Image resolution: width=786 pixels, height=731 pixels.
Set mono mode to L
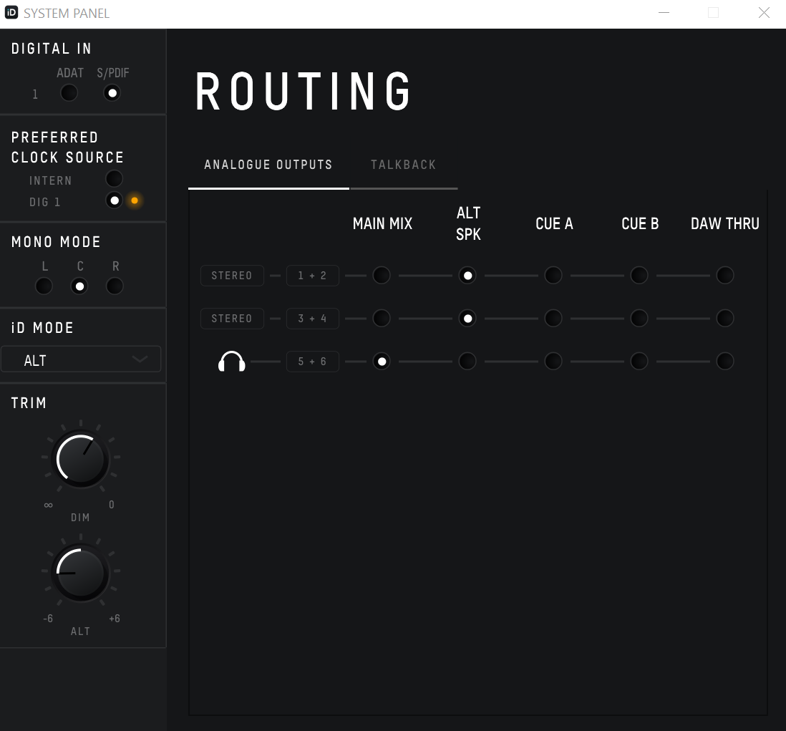point(44,286)
